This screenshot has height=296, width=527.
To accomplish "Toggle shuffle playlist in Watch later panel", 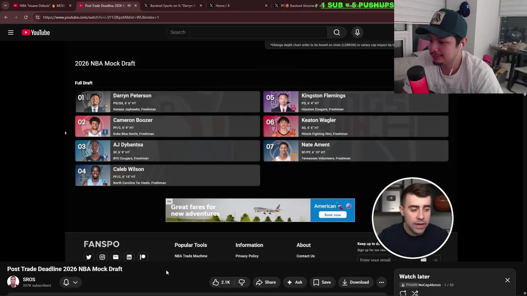I will [415, 293].
